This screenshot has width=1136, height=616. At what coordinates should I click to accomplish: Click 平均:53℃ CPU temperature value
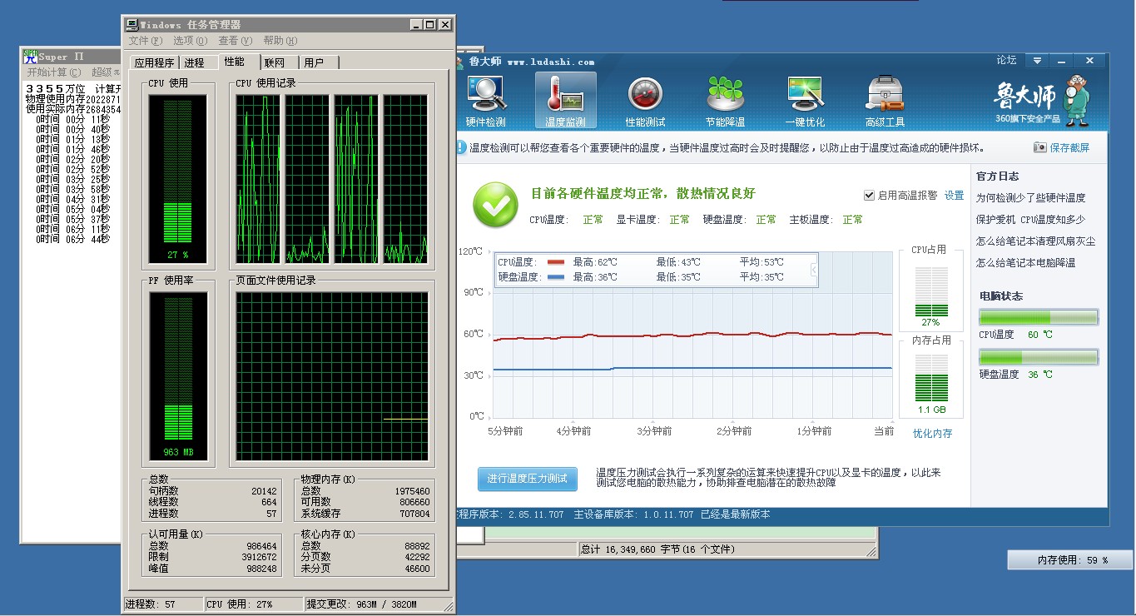pos(761,262)
